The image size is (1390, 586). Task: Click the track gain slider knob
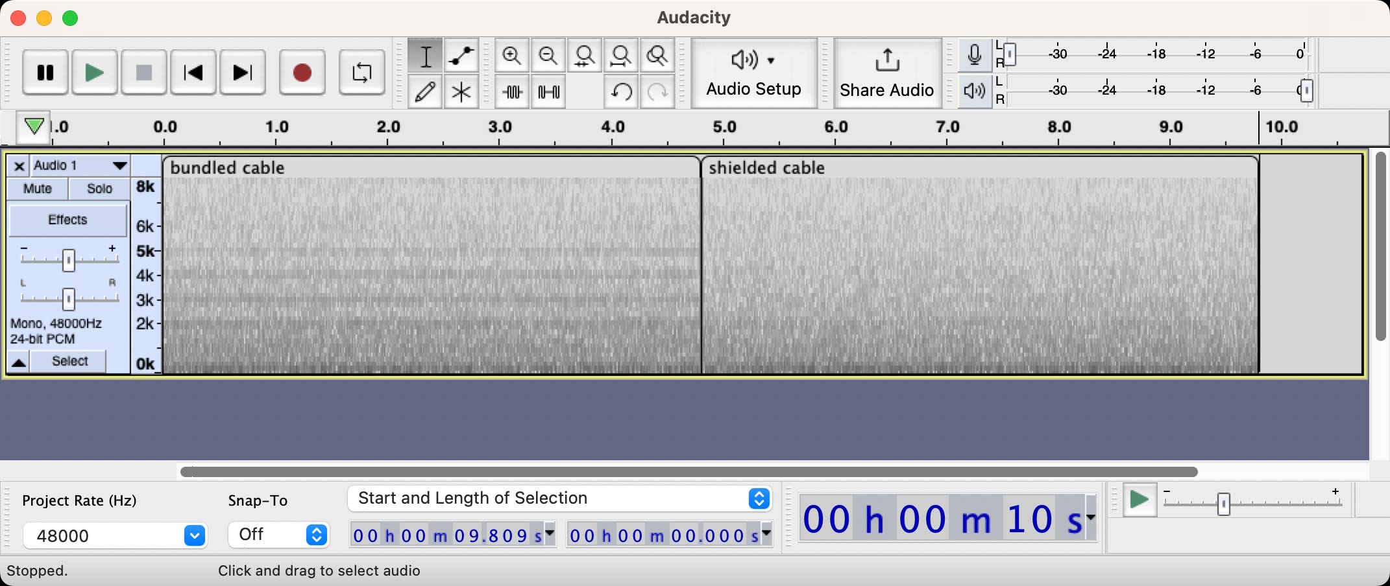click(x=69, y=260)
